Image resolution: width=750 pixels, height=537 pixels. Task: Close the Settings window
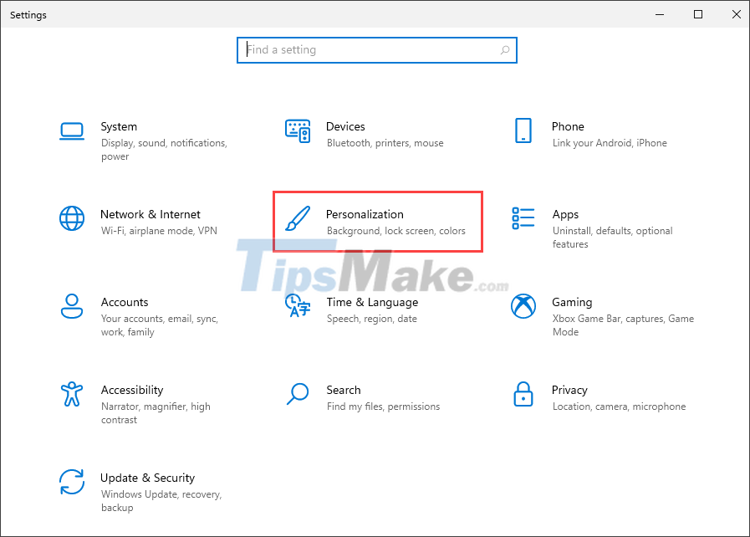736,14
